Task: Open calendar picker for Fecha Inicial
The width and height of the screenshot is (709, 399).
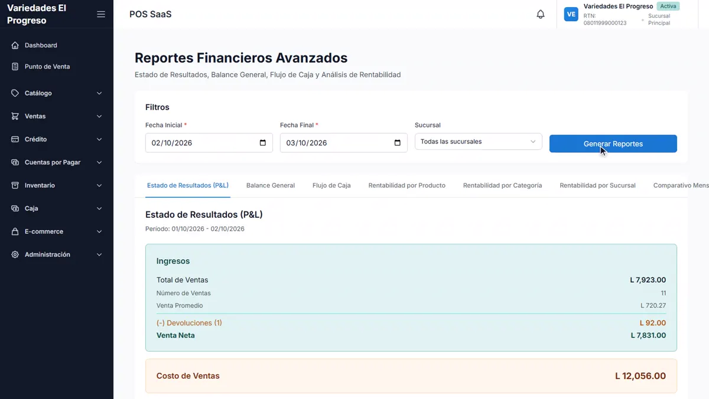Action: click(x=263, y=143)
